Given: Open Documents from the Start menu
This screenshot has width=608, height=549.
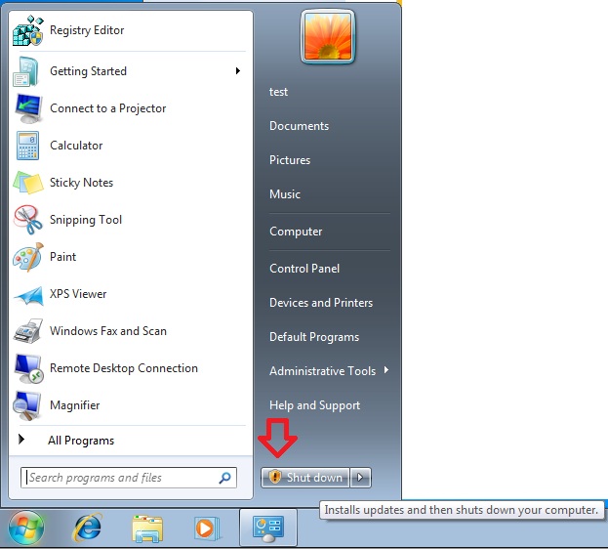Looking at the screenshot, I should click(x=299, y=126).
